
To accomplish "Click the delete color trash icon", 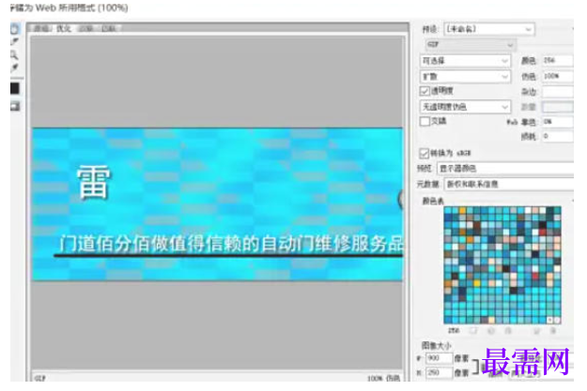I will (x=553, y=330).
